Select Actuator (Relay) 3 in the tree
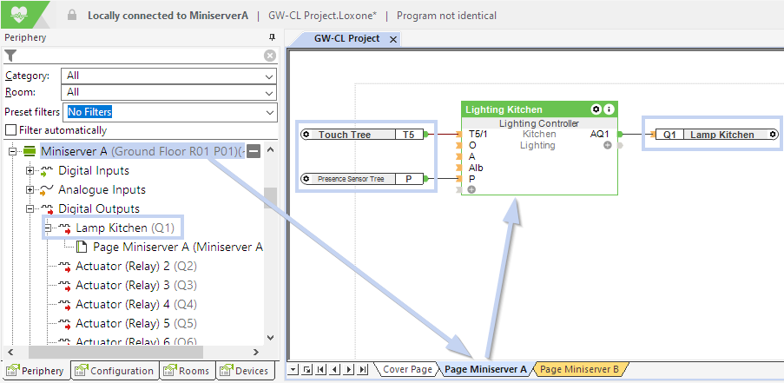 123,286
